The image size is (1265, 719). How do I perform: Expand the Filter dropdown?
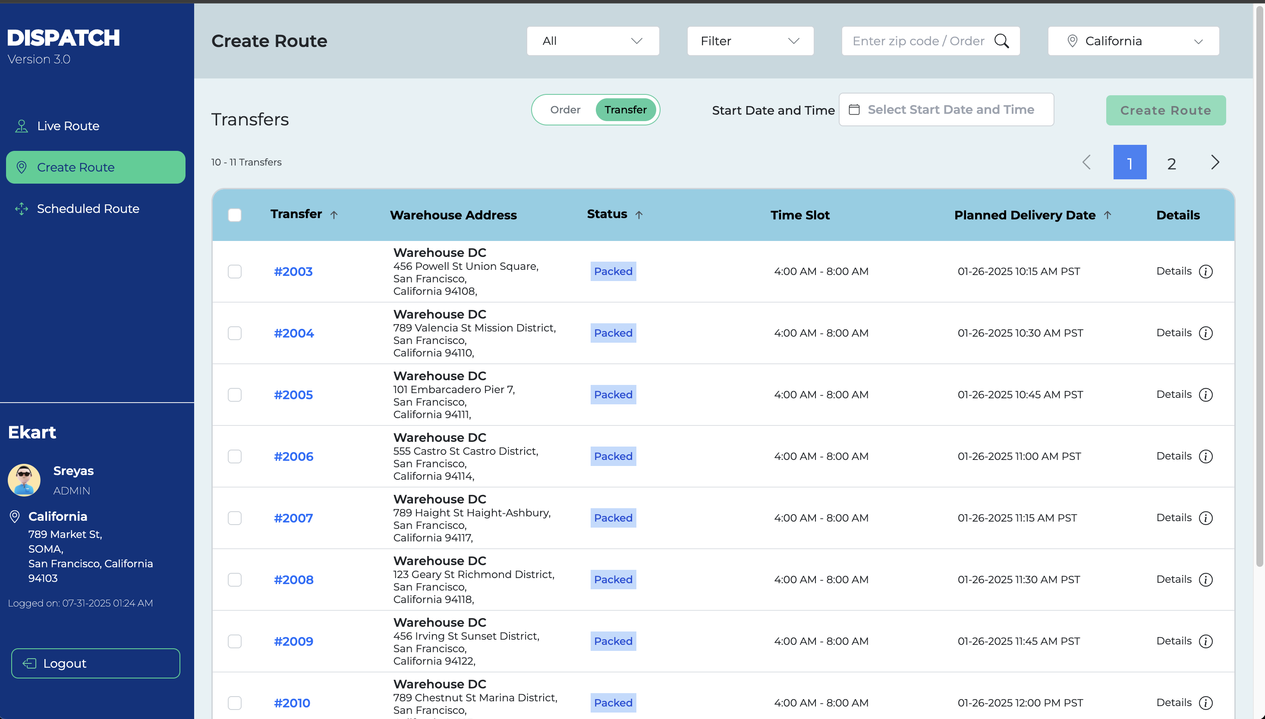749,41
